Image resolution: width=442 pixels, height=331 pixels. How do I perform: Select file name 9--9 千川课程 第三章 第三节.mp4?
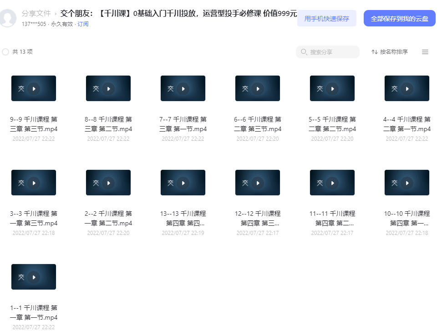point(34,124)
